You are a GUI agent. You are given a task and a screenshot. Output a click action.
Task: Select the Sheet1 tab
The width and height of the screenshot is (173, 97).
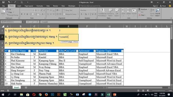click(16, 88)
